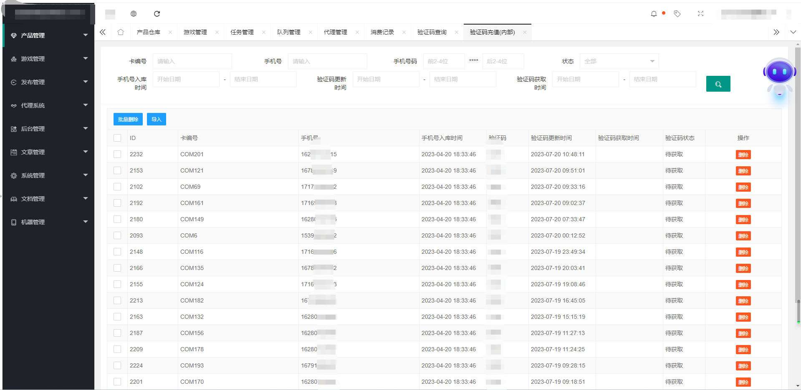Click the 批量删除 button
Image resolution: width=801 pixels, height=390 pixels.
[128, 119]
